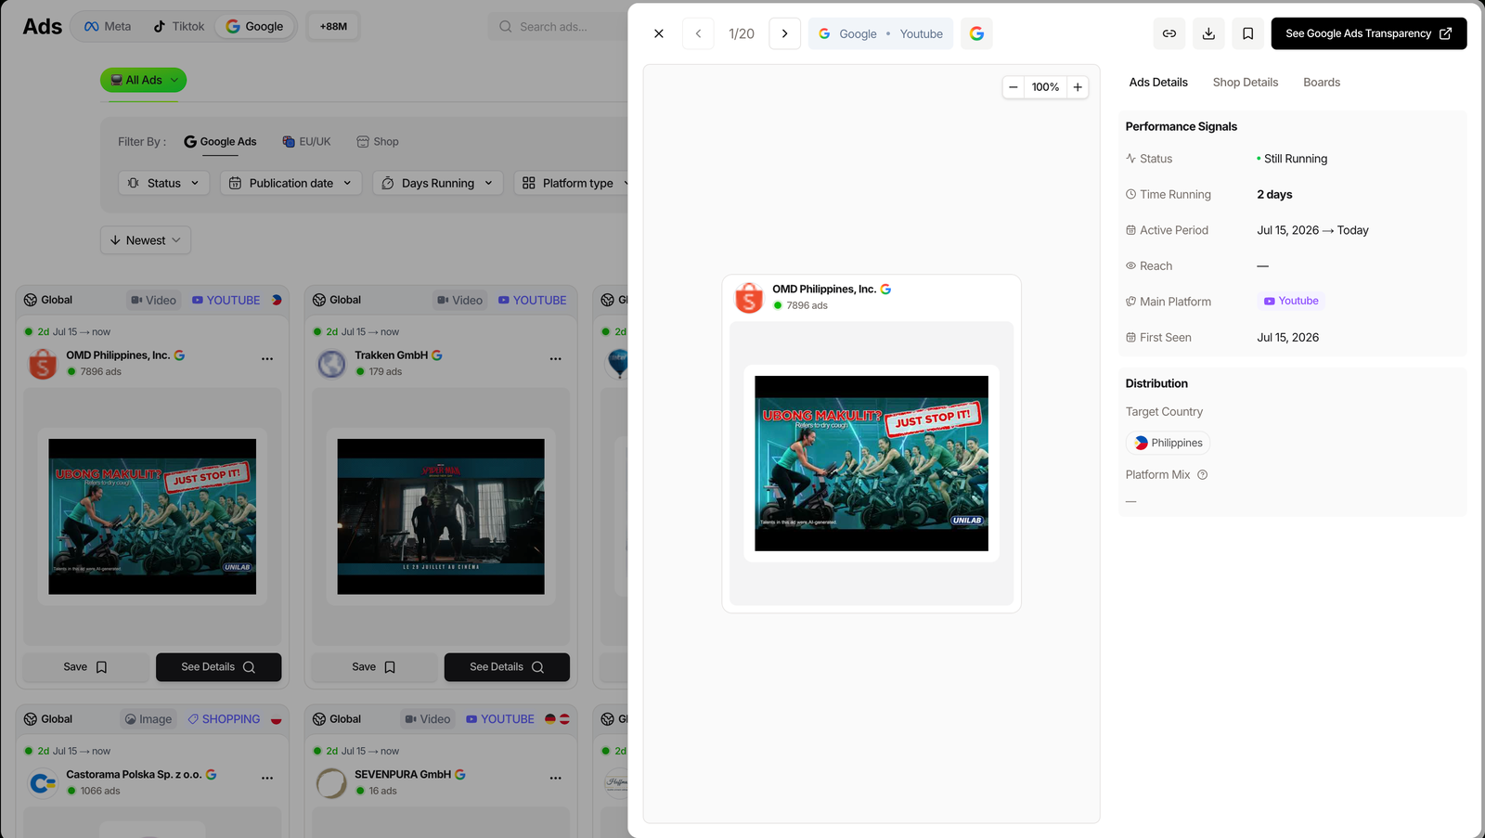The image size is (1485, 838).
Task: Click the Google · Youtube source chip
Action: point(881,33)
